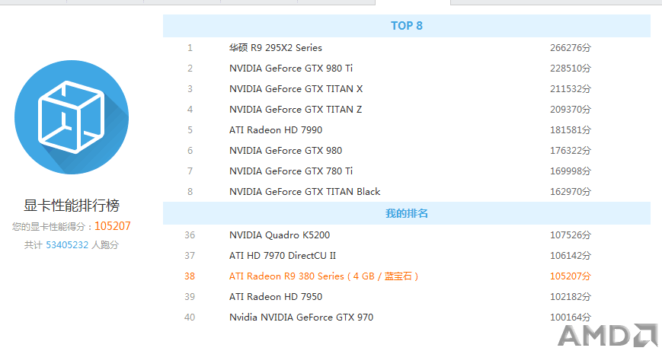Select highlighted ATI Radeon R9 380 Series row
Image resolution: width=662 pixels, height=351 pixels.
[407, 276]
